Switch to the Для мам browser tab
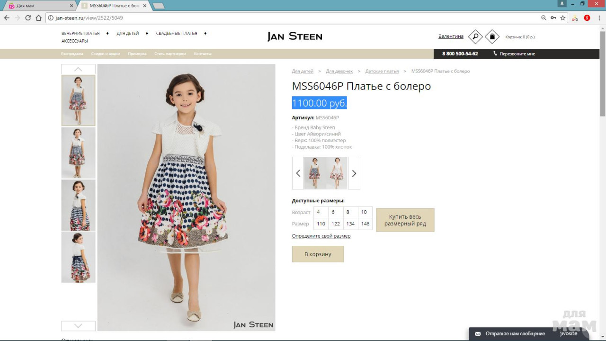 point(38,6)
